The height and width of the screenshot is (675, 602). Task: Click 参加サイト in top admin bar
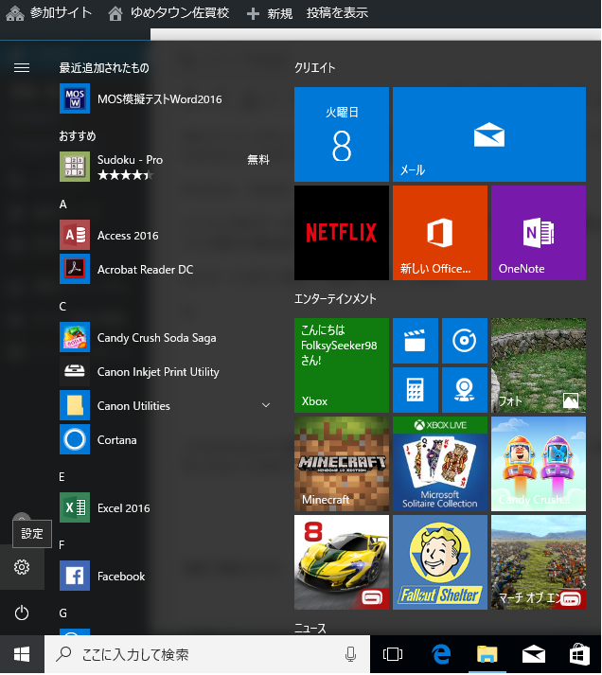(x=48, y=13)
